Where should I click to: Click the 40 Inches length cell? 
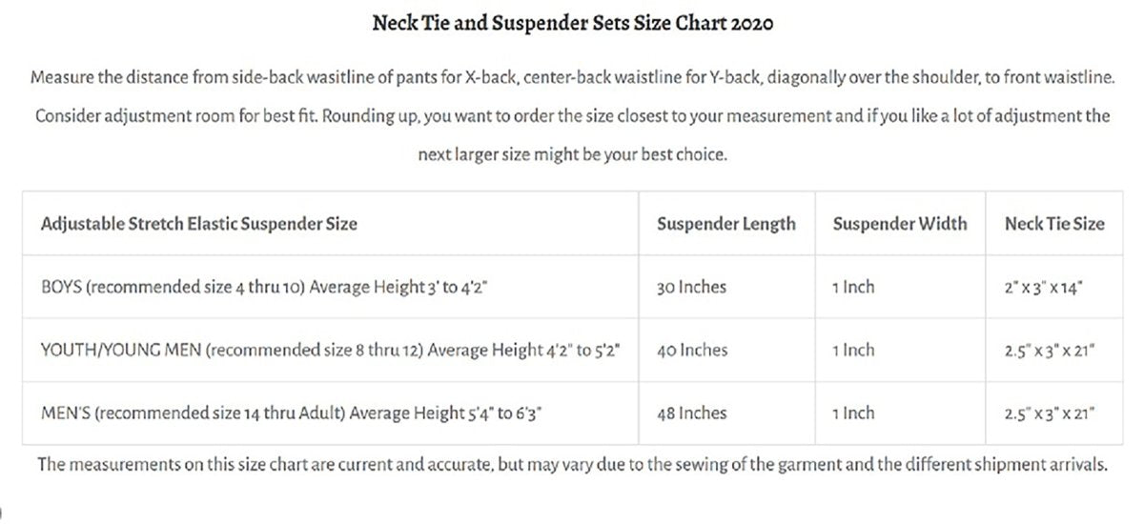tap(692, 351)
